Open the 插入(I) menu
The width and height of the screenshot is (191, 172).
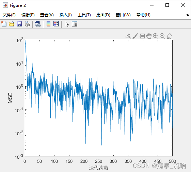point(65,15)
